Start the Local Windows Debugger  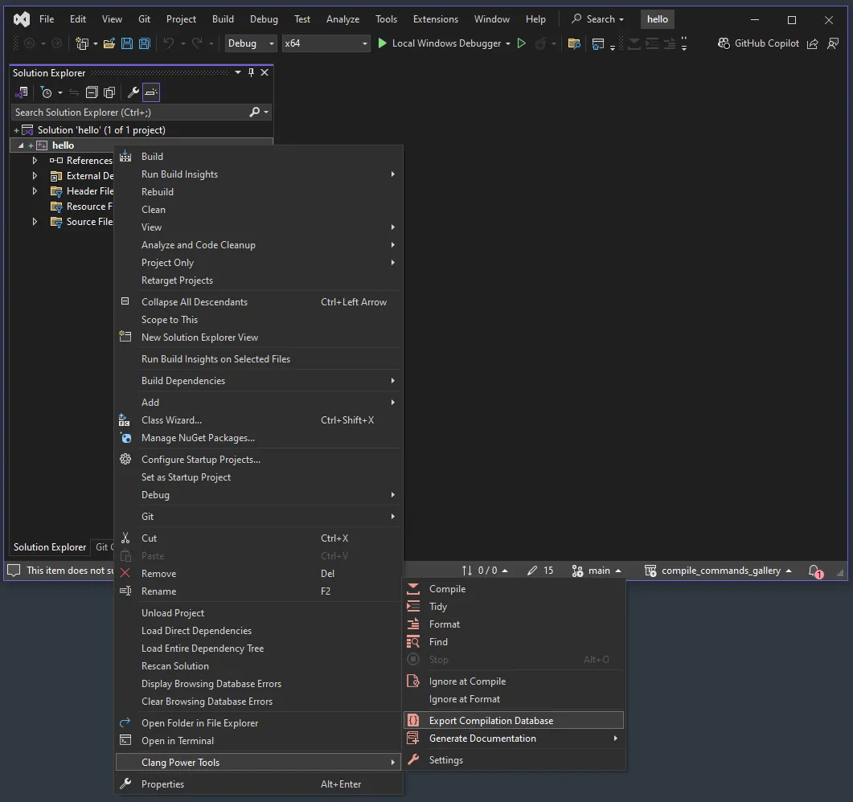[x=445, y=43]
